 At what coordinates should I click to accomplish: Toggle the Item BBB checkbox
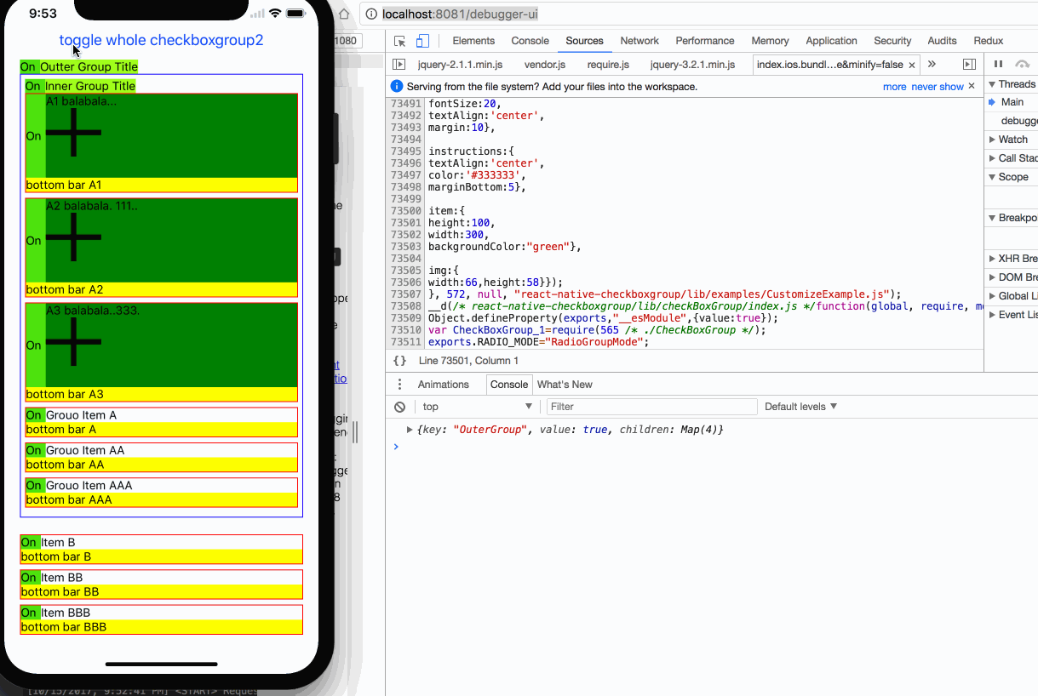click(x=30, y=613)
